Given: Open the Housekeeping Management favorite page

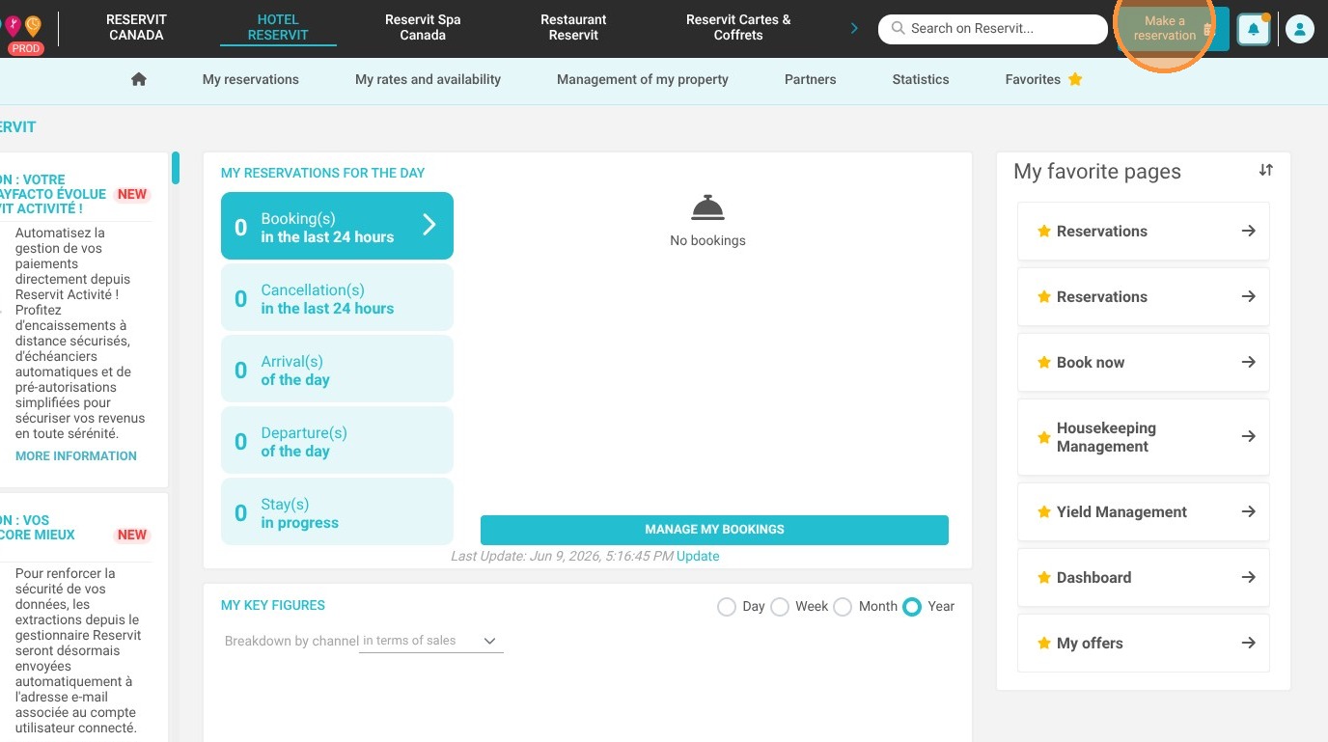Looking at the screenshot, I should 1144,437.
